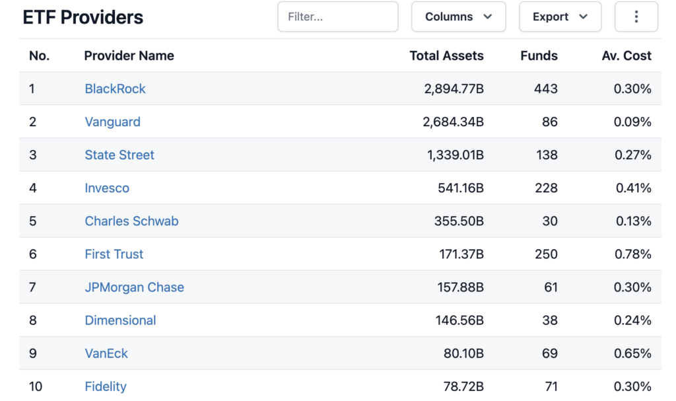Open the Invesco provider link

107,188
